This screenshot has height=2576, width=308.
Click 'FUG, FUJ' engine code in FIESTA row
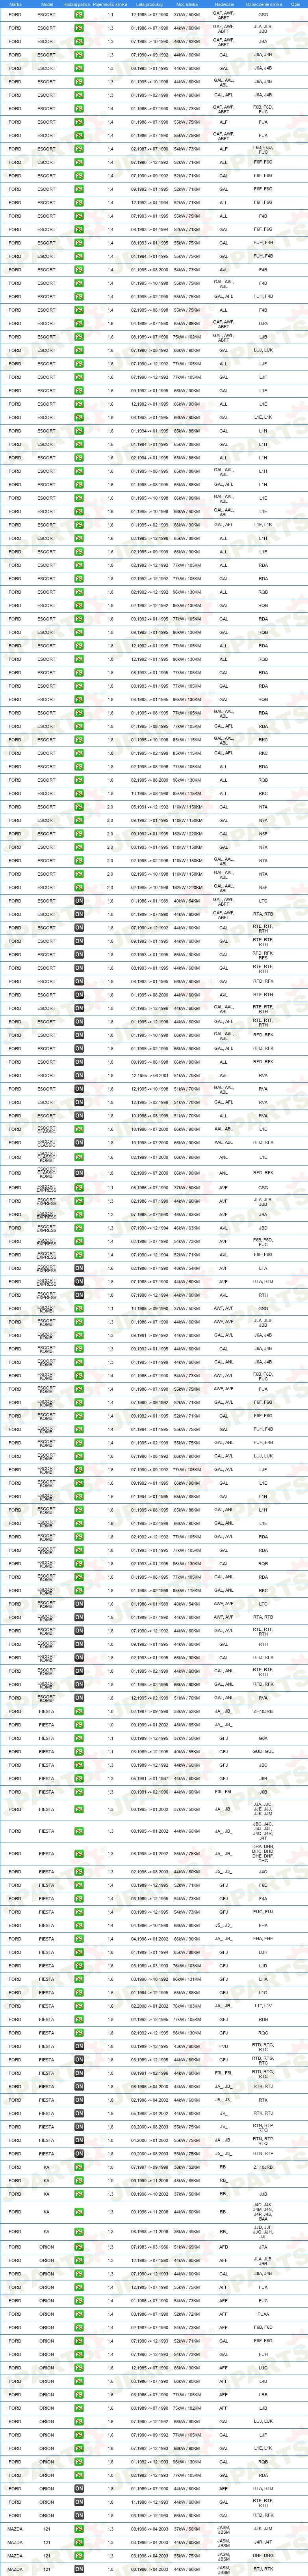[263, 1912]
